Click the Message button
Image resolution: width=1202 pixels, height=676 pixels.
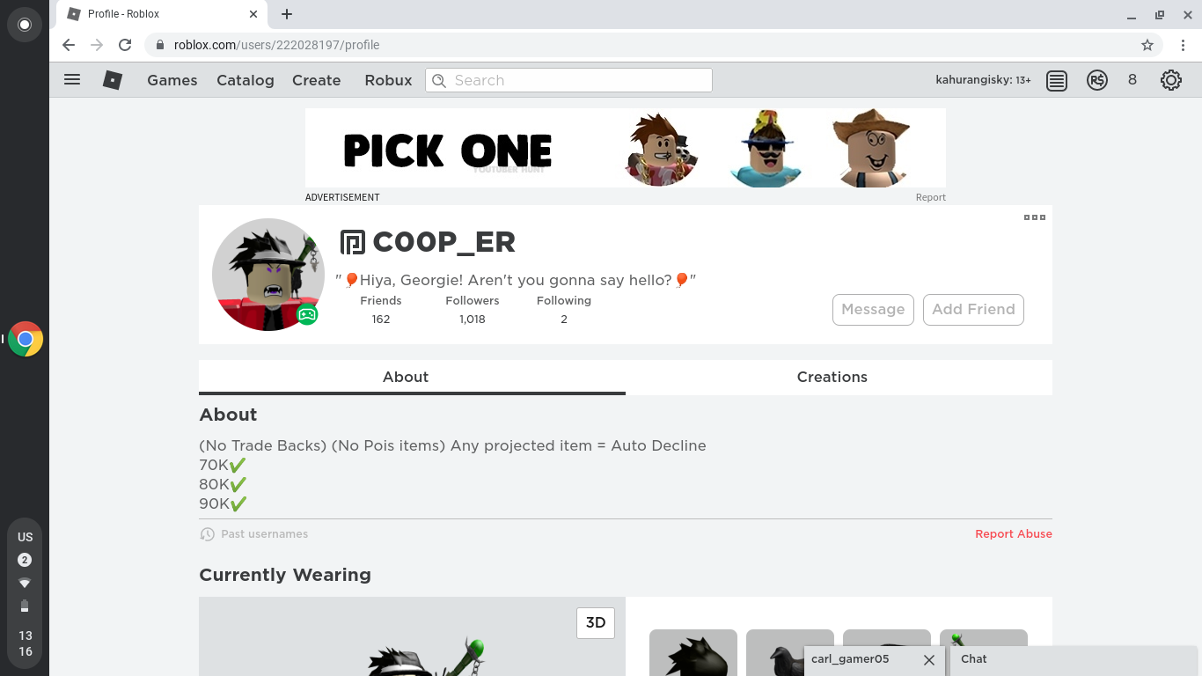[873, 310]
